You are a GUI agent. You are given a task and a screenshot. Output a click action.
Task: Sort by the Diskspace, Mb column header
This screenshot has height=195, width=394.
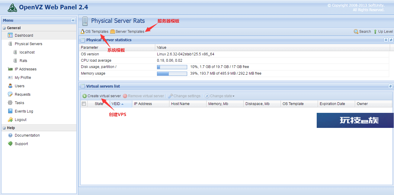point(262,104)
